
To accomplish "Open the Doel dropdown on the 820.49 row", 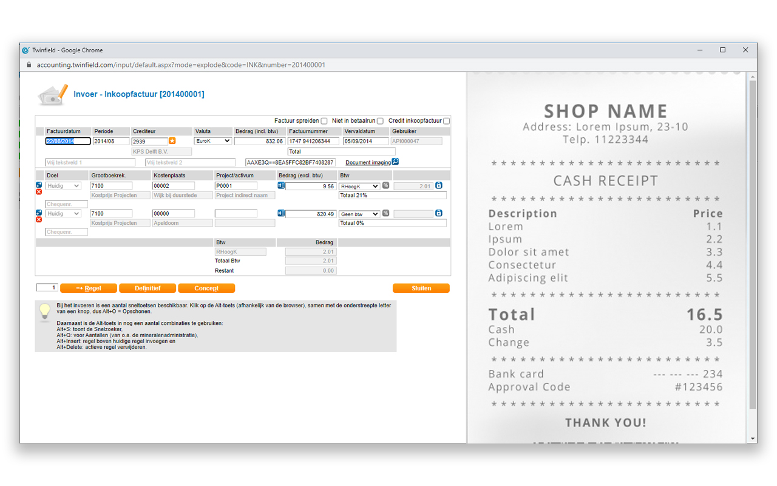I will point(63,214).
